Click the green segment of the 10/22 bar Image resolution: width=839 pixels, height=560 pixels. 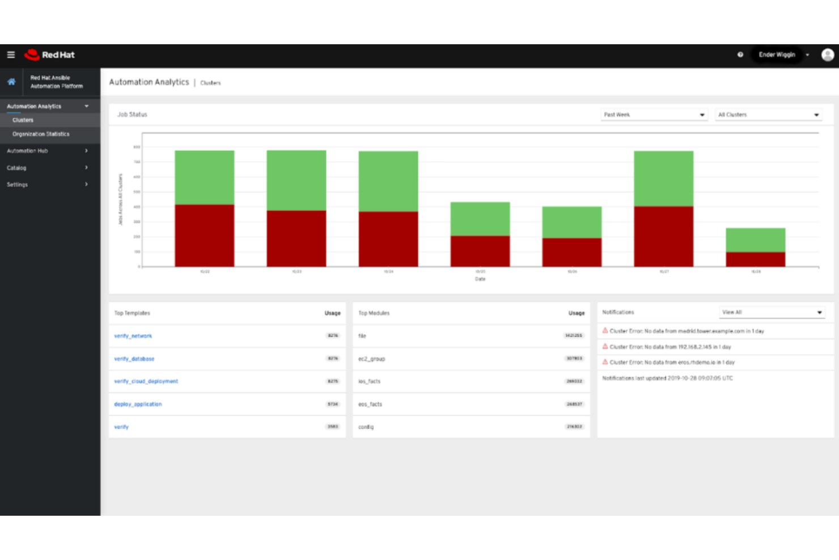pos(205,178)
